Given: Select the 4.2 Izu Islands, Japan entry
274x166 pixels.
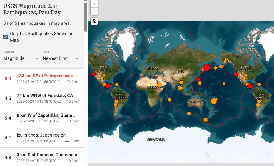Looking at the screenshot, I should [x=42, y=138].
